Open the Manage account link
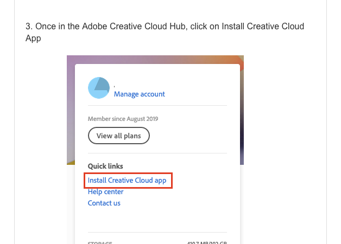Image resolution: width=341 pixels, height=244 pixels. click(x=139, y=94)
